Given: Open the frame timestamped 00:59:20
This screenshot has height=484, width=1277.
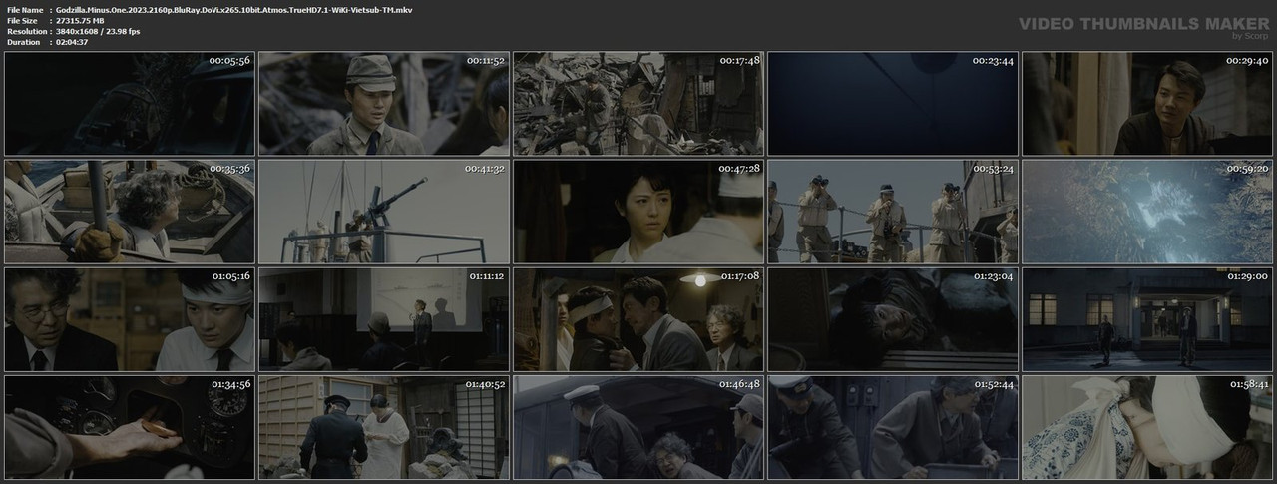Looking at the screenshot, I should tap(1146, 212).
